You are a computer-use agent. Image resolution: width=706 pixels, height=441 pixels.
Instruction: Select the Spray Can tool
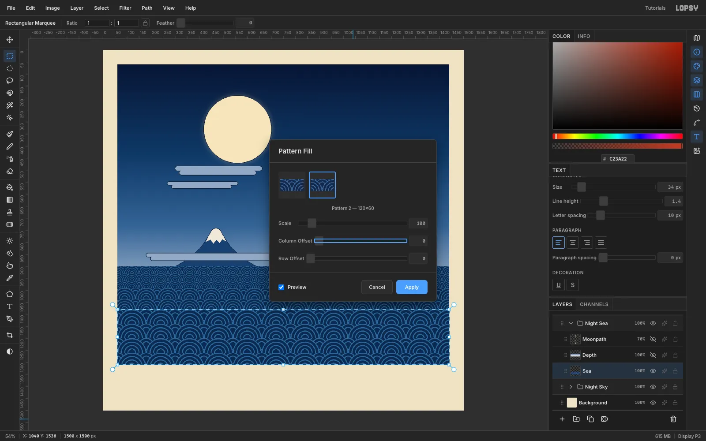(10, 159)
